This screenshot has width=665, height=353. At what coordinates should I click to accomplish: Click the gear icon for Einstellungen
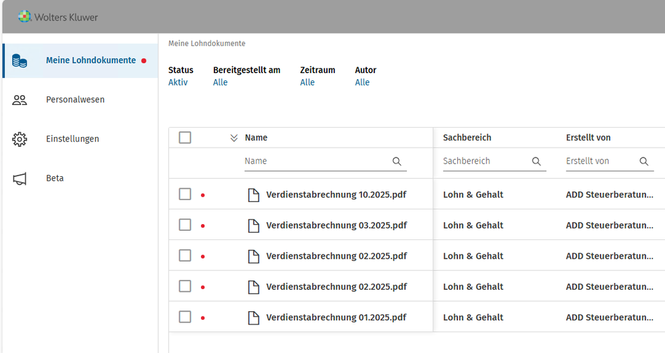[19, 139]
